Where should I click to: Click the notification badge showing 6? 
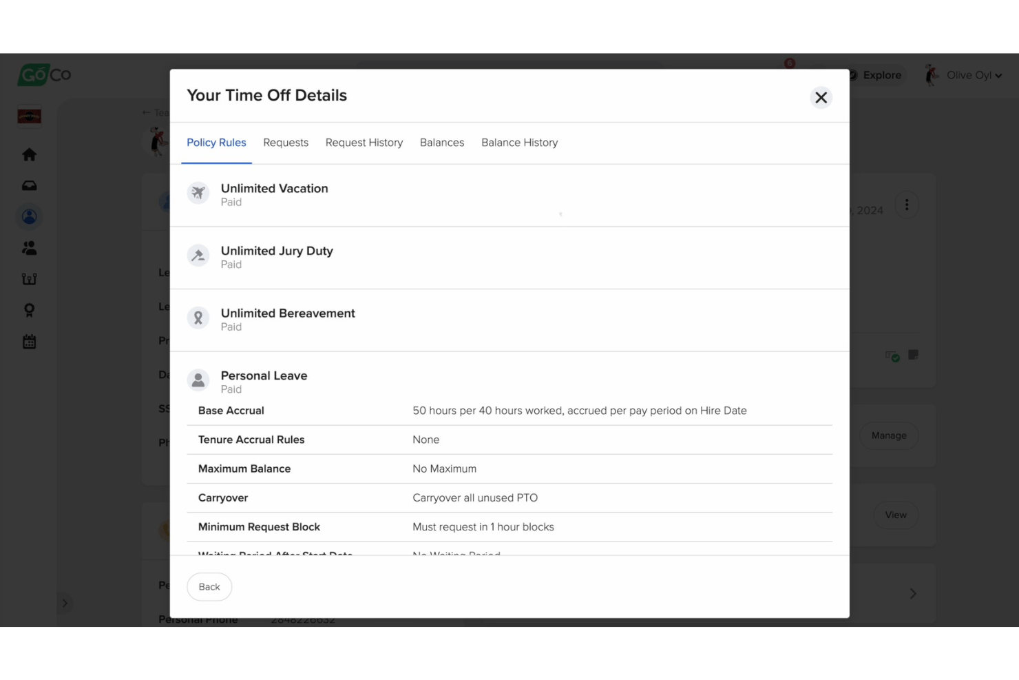tap(790, 63)
